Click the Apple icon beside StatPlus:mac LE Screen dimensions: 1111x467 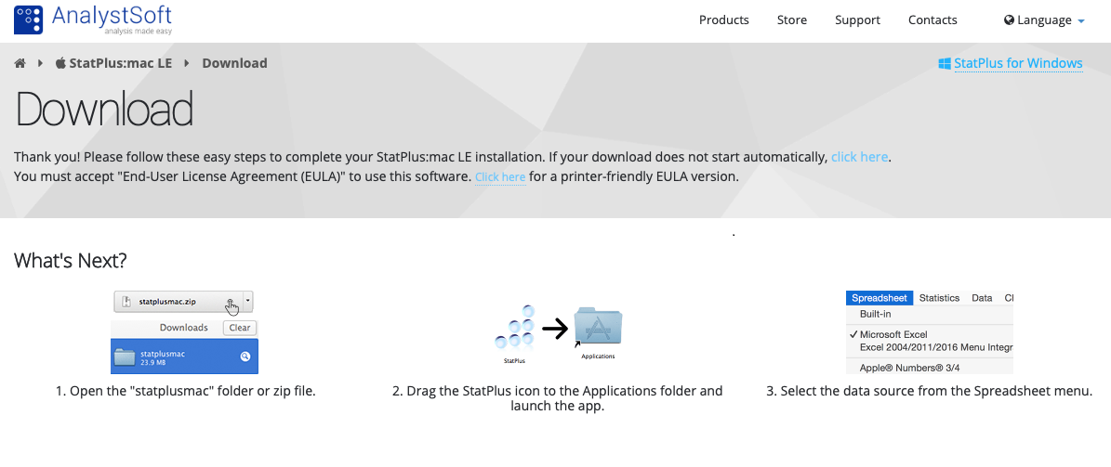click(61, 63)
